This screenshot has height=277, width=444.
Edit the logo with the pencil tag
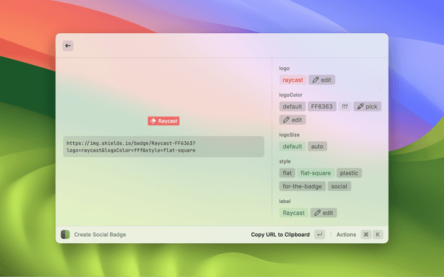click(322, 80)
